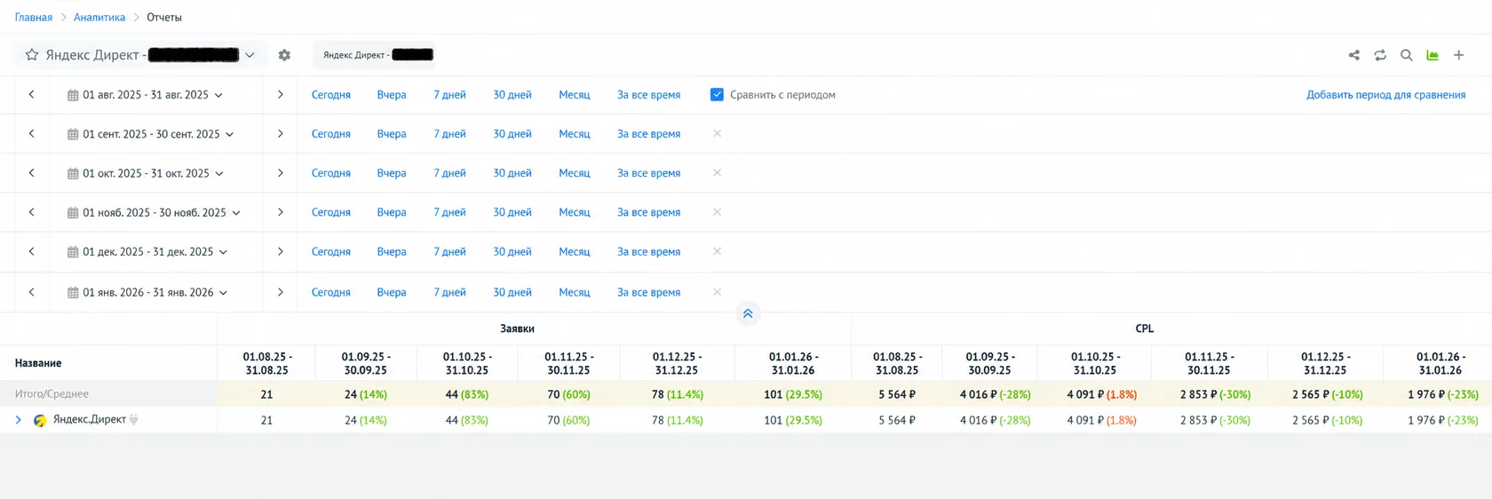The height and width of the screenshot is (499, 1492).
Task: Expand the Яндекс.Директ table row
Action: pyautogui.click(x=18, y=420)
